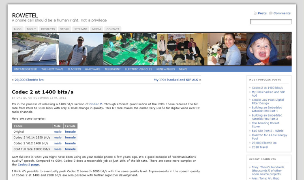
Task: Click the laughing baby header photo
Action: point(269,49)
